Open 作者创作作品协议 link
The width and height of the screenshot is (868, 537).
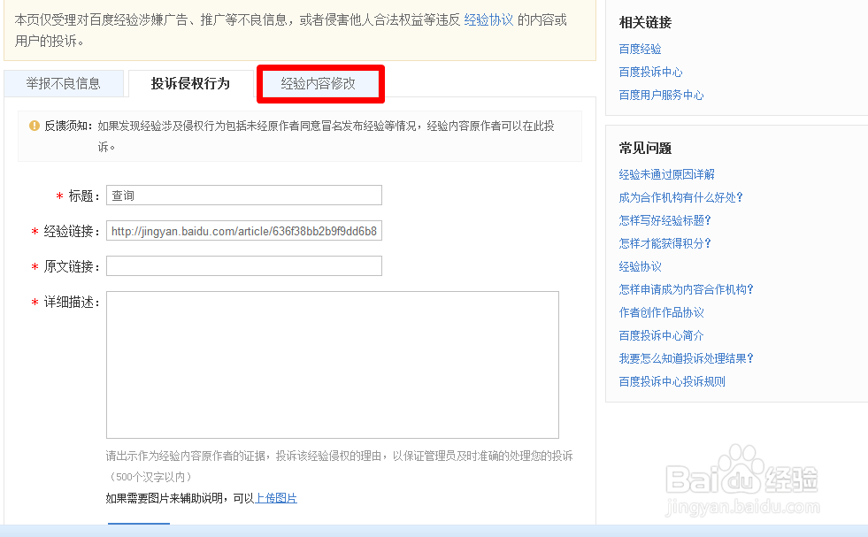(664, 311)
